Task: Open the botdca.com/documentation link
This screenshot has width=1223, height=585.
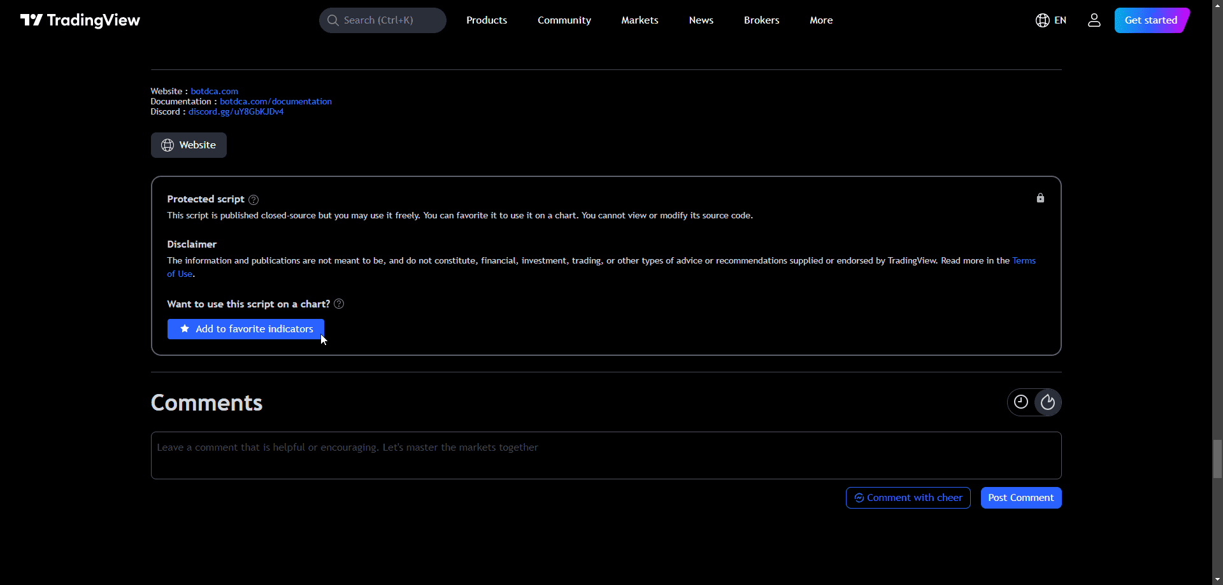Action: pyautogui.click(x=276, y=101)
